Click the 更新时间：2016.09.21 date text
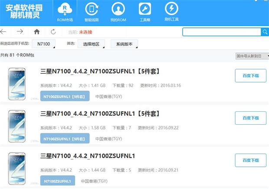Screen dimensions: 269x189 coord(158,170)
